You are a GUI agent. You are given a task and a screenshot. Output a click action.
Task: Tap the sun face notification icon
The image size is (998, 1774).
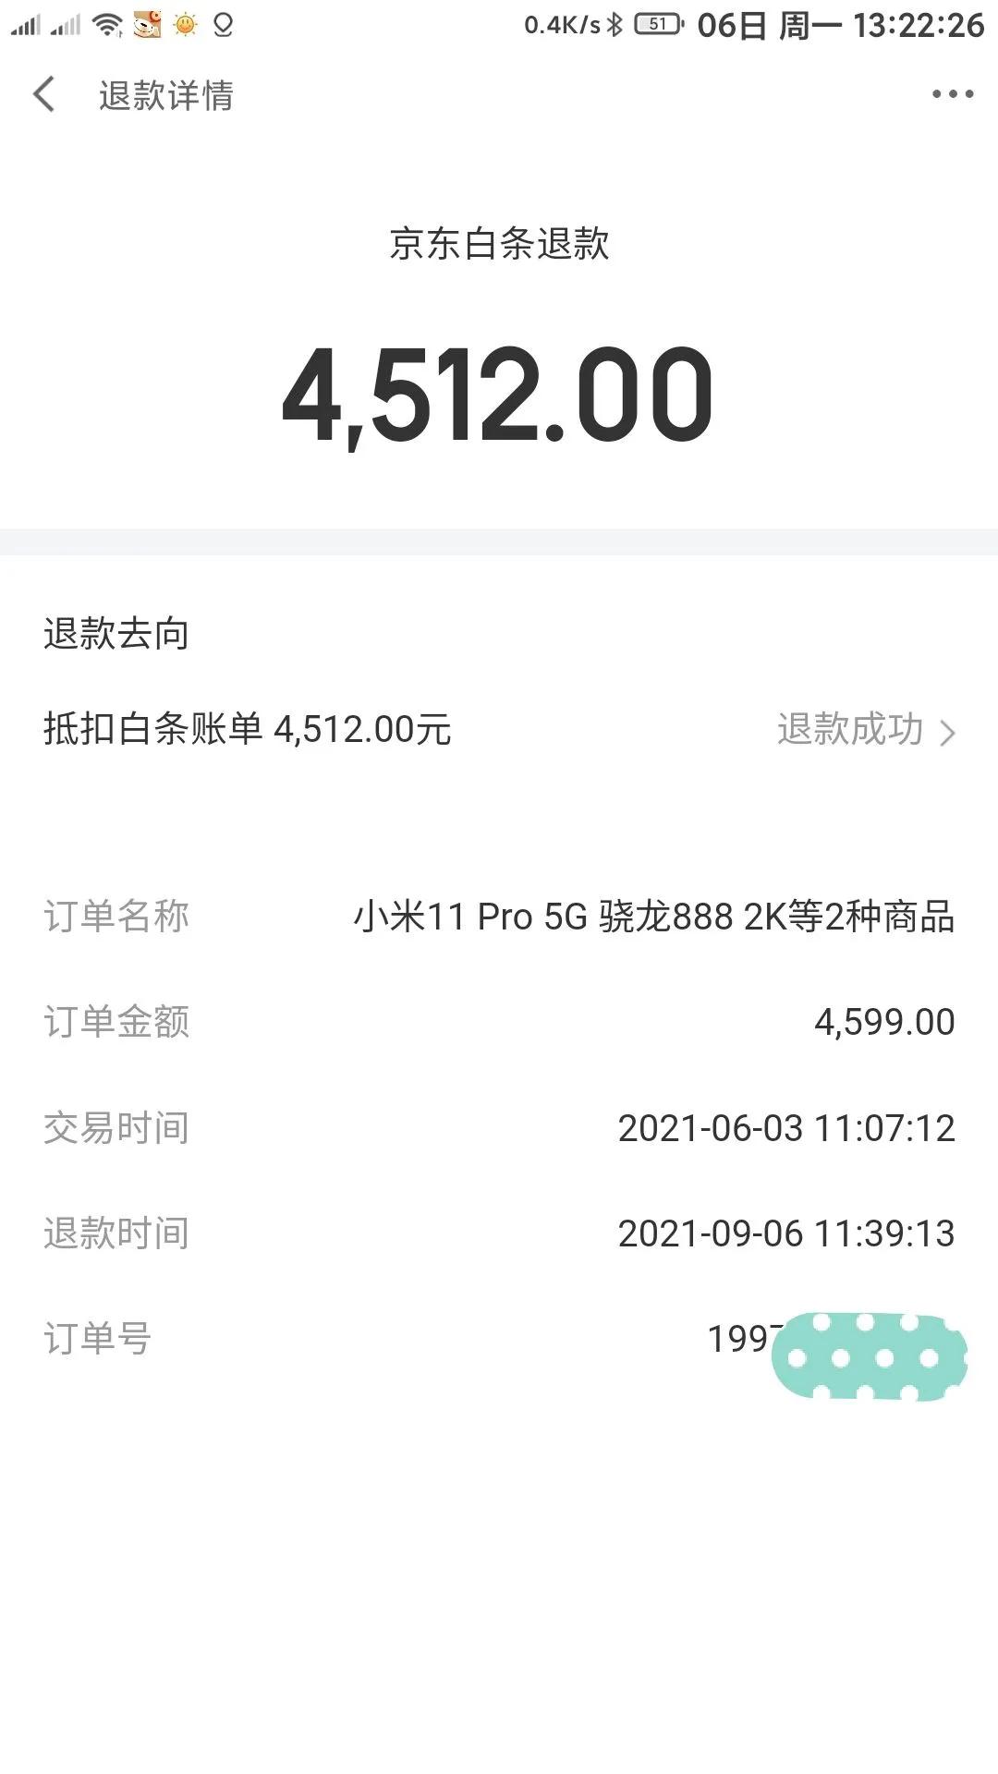(x=185, y=25)
